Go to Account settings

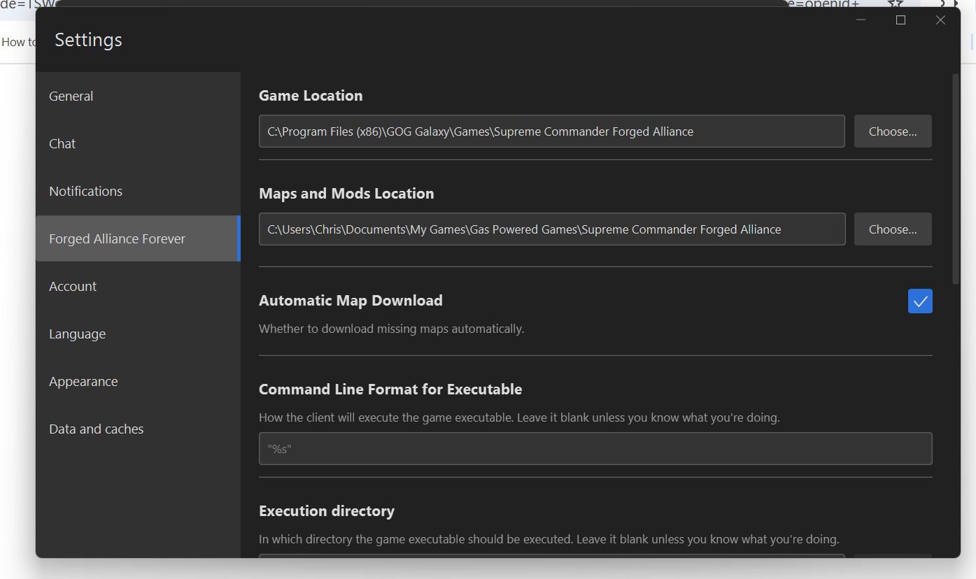click(x=138, y=287)
